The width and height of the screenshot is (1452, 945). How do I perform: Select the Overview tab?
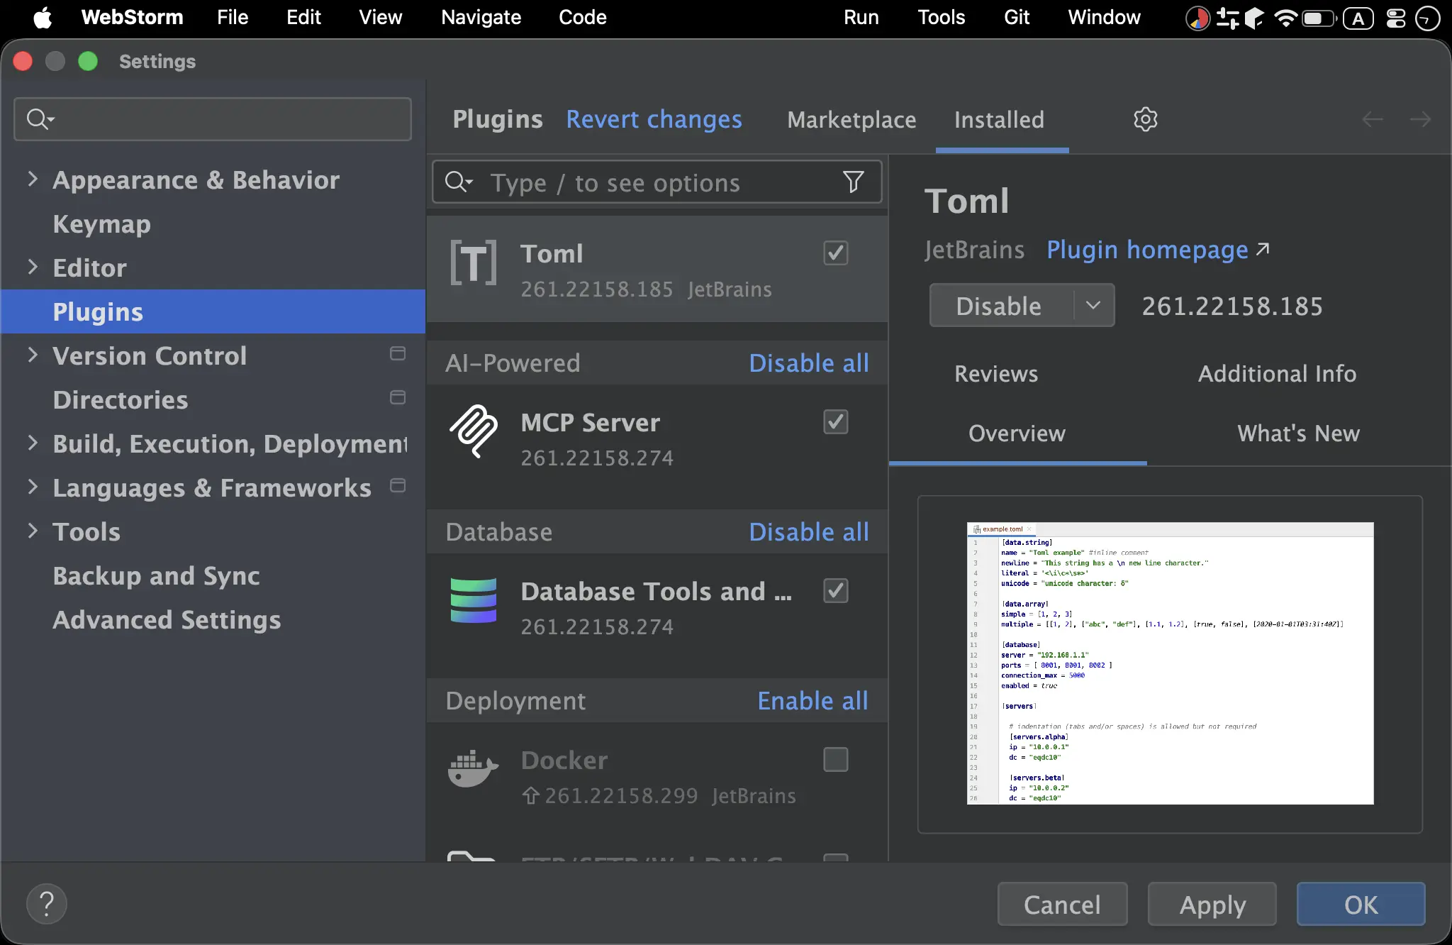1017,433
